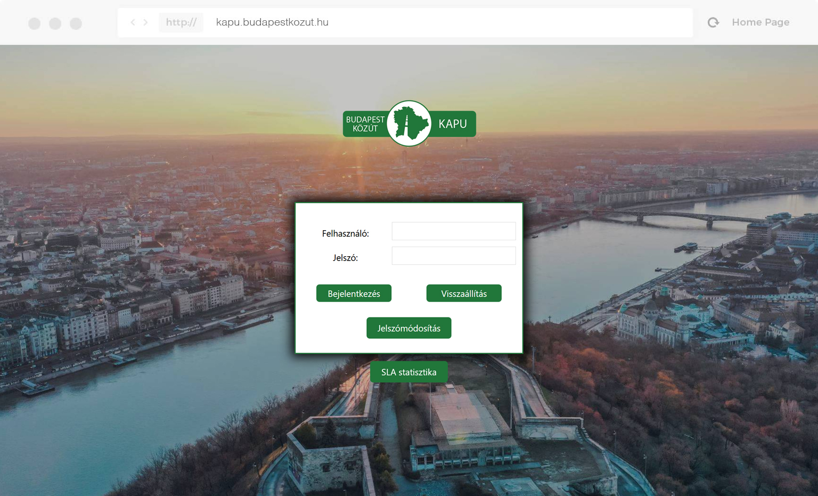Viewport: 818px width, 496px height.
Task: Click the KAPU logo label
Action: [453, 124]
